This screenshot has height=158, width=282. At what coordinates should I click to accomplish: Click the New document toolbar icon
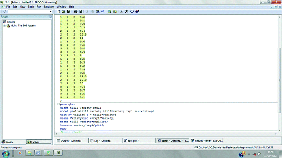tap(58, 11)
